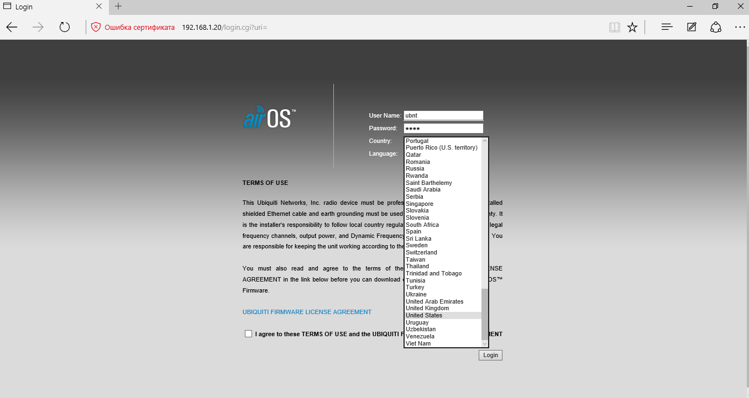749x398 pixels.
Task: Add page to favorites with star icon
Action: (632, 27)
